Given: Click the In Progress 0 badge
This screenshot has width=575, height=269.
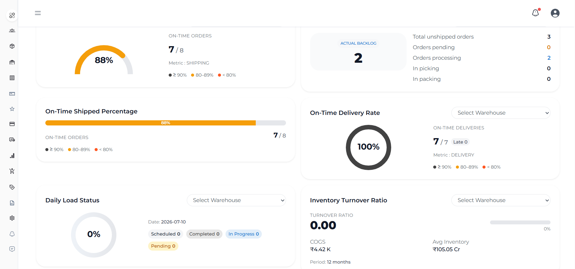Looking at the screenshot, I should [x=244, y=234].
